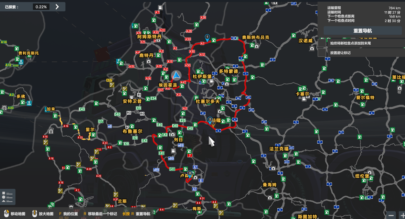Click the mouse icon beside 放大地图

34,213
